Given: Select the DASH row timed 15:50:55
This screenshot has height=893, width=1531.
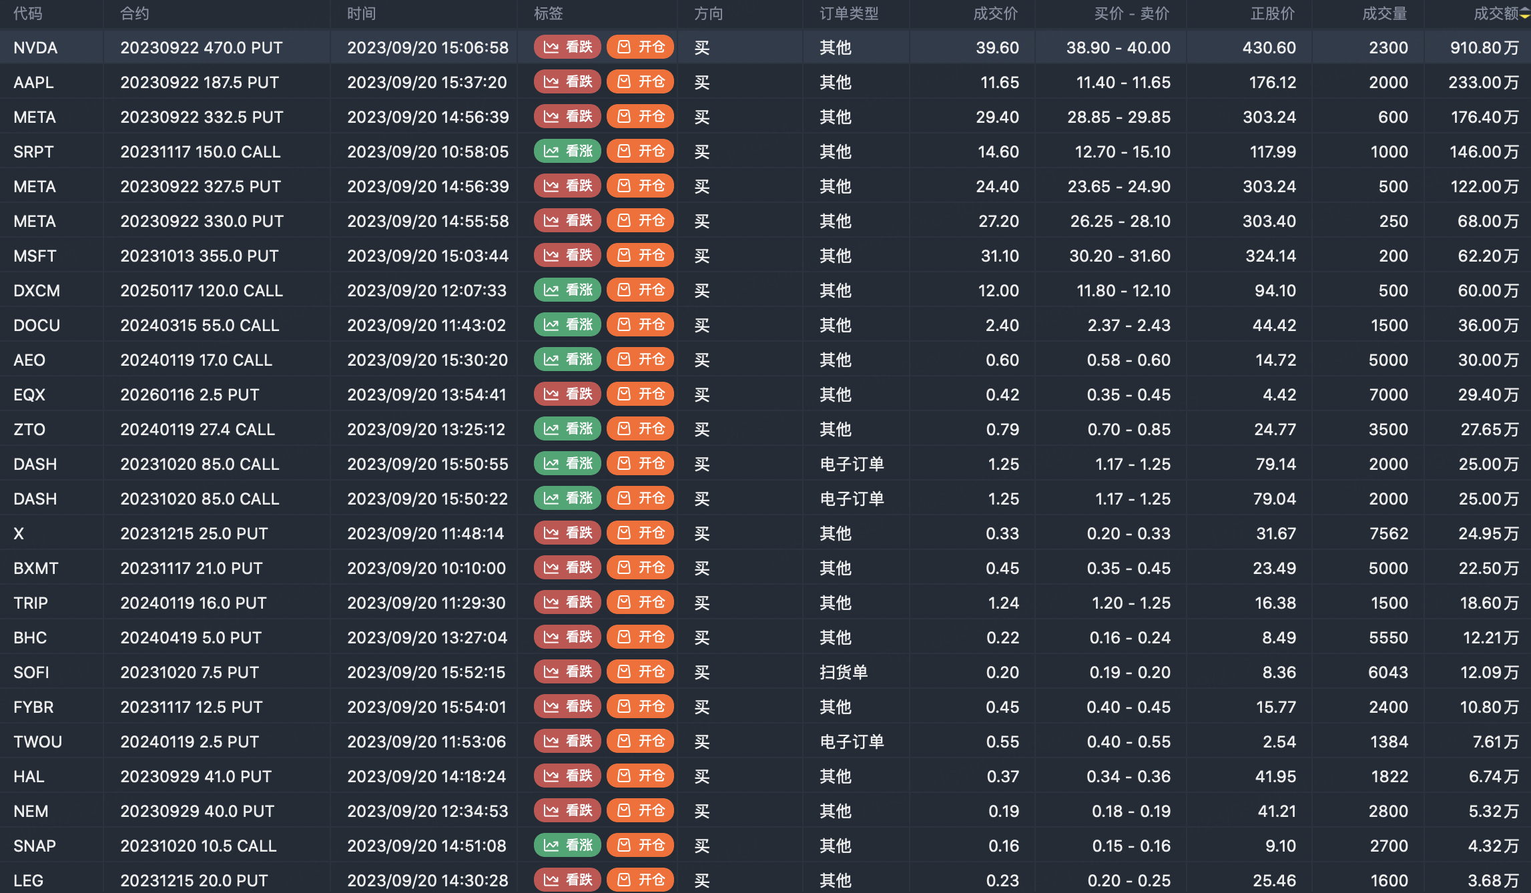Looking at the screenshot, I should pyautogui.click(x=427, y=464).
